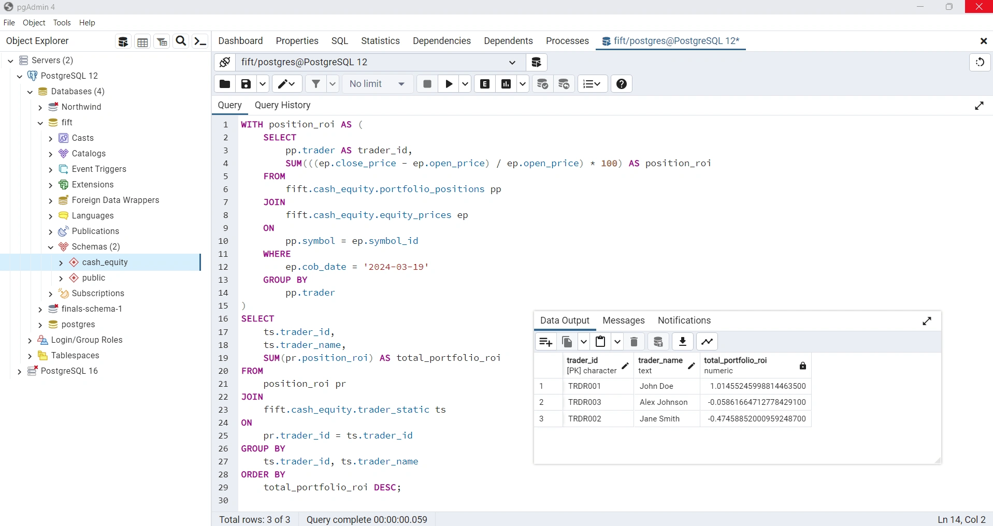Open the No limit rows dropdown
Image resolution: width=993 pixels, height=526 pixels.
pyautogui.click(x=377, y=84)
